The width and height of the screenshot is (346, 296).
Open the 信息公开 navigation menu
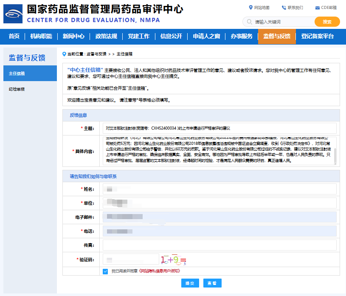[171, 36]
